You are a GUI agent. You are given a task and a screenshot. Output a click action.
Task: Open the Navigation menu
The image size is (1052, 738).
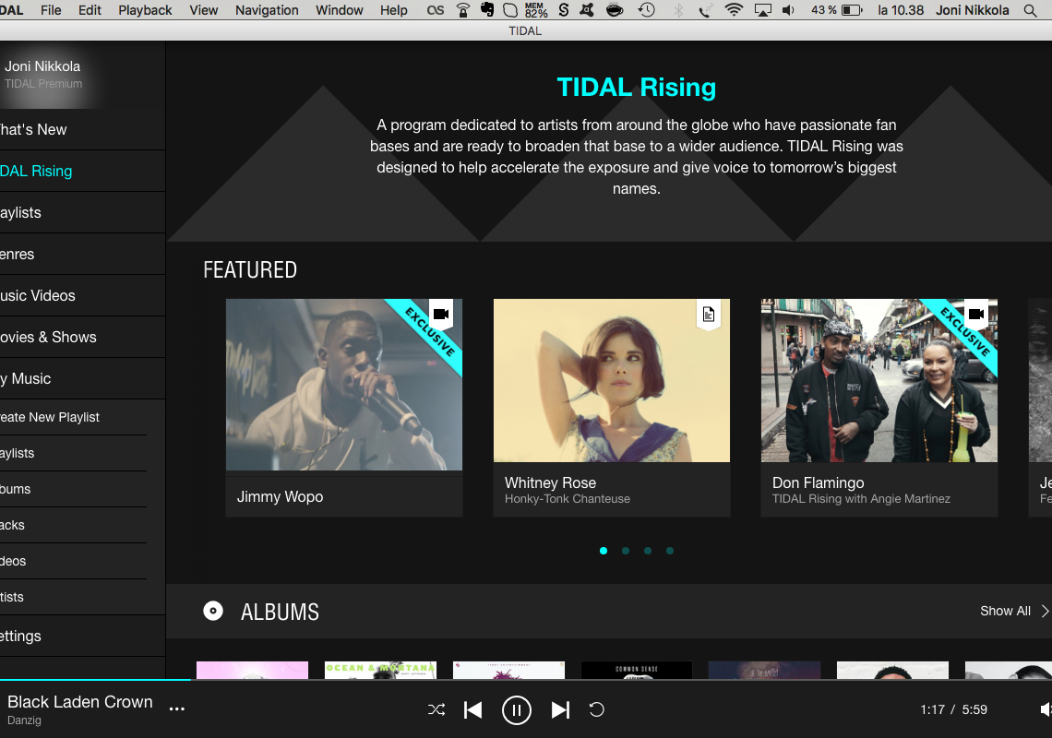[x=266, y=10]
